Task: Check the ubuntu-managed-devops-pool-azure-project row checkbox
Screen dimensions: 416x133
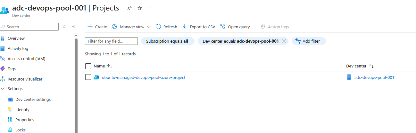Action: (x=88, y=77)
